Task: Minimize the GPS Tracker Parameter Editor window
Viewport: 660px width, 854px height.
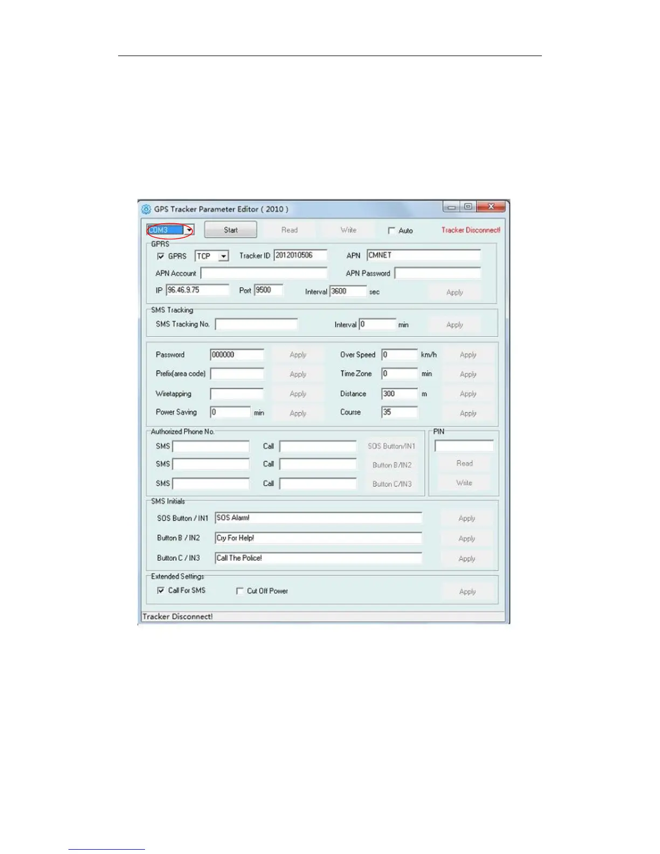Action: [x=451, y=207]
